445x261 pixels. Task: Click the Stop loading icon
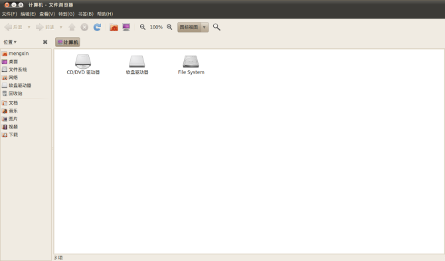click(x=84, y=27)
